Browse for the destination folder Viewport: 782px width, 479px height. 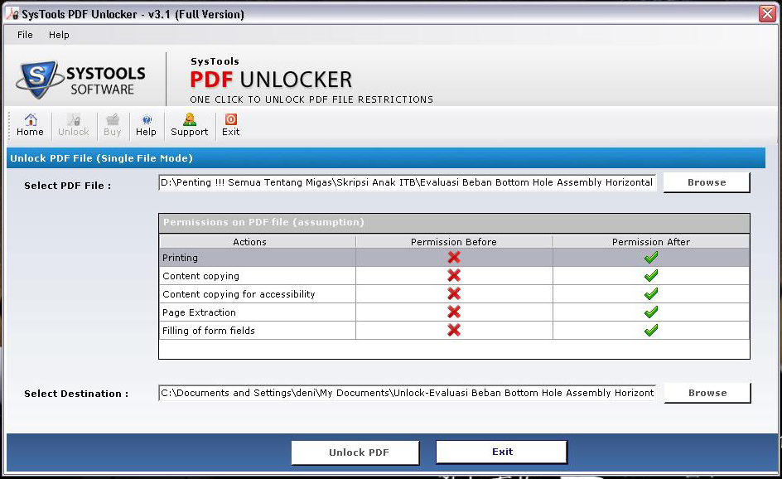point(707,393)
